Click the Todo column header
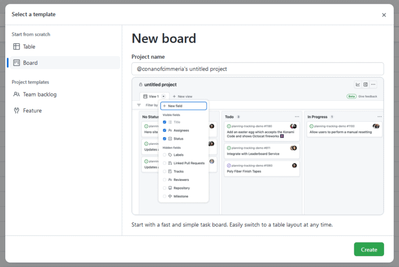This screenshot has height=267, width=399. coord(229,117)
